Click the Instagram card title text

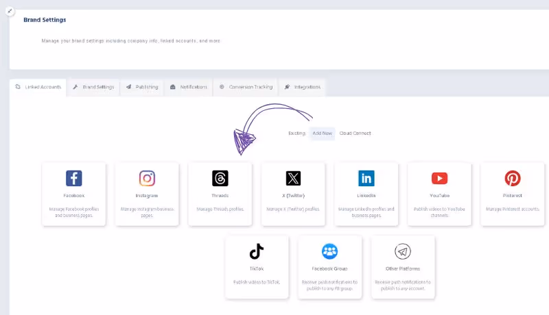[147, 196]
